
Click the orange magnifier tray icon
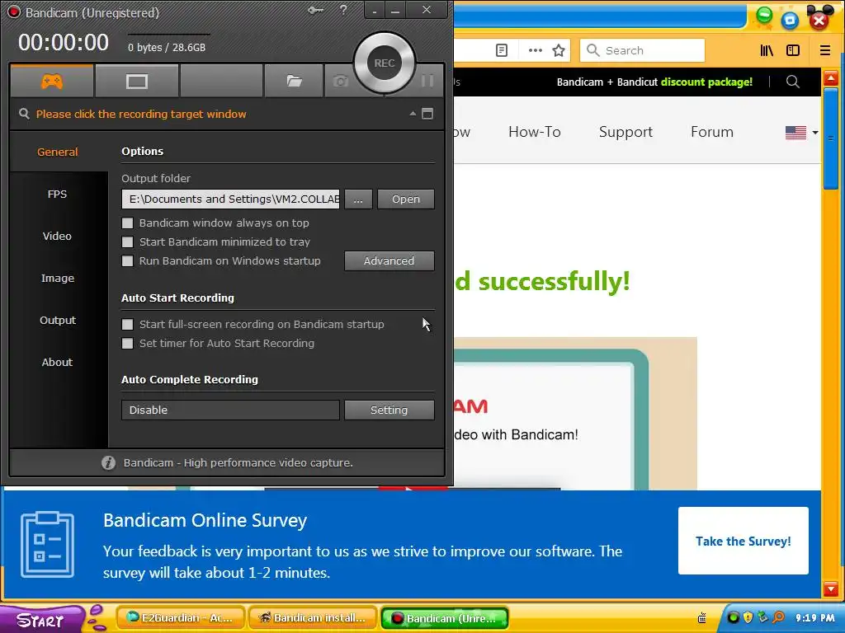(x=778, y=617)
